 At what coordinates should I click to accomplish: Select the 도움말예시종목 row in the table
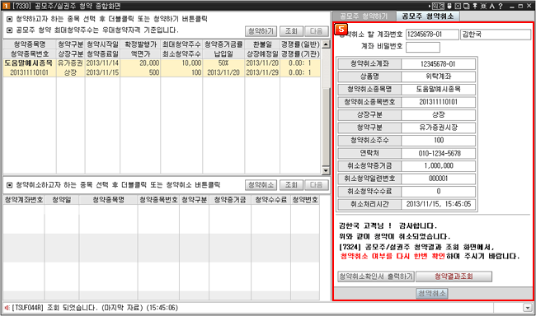point(162,67)
